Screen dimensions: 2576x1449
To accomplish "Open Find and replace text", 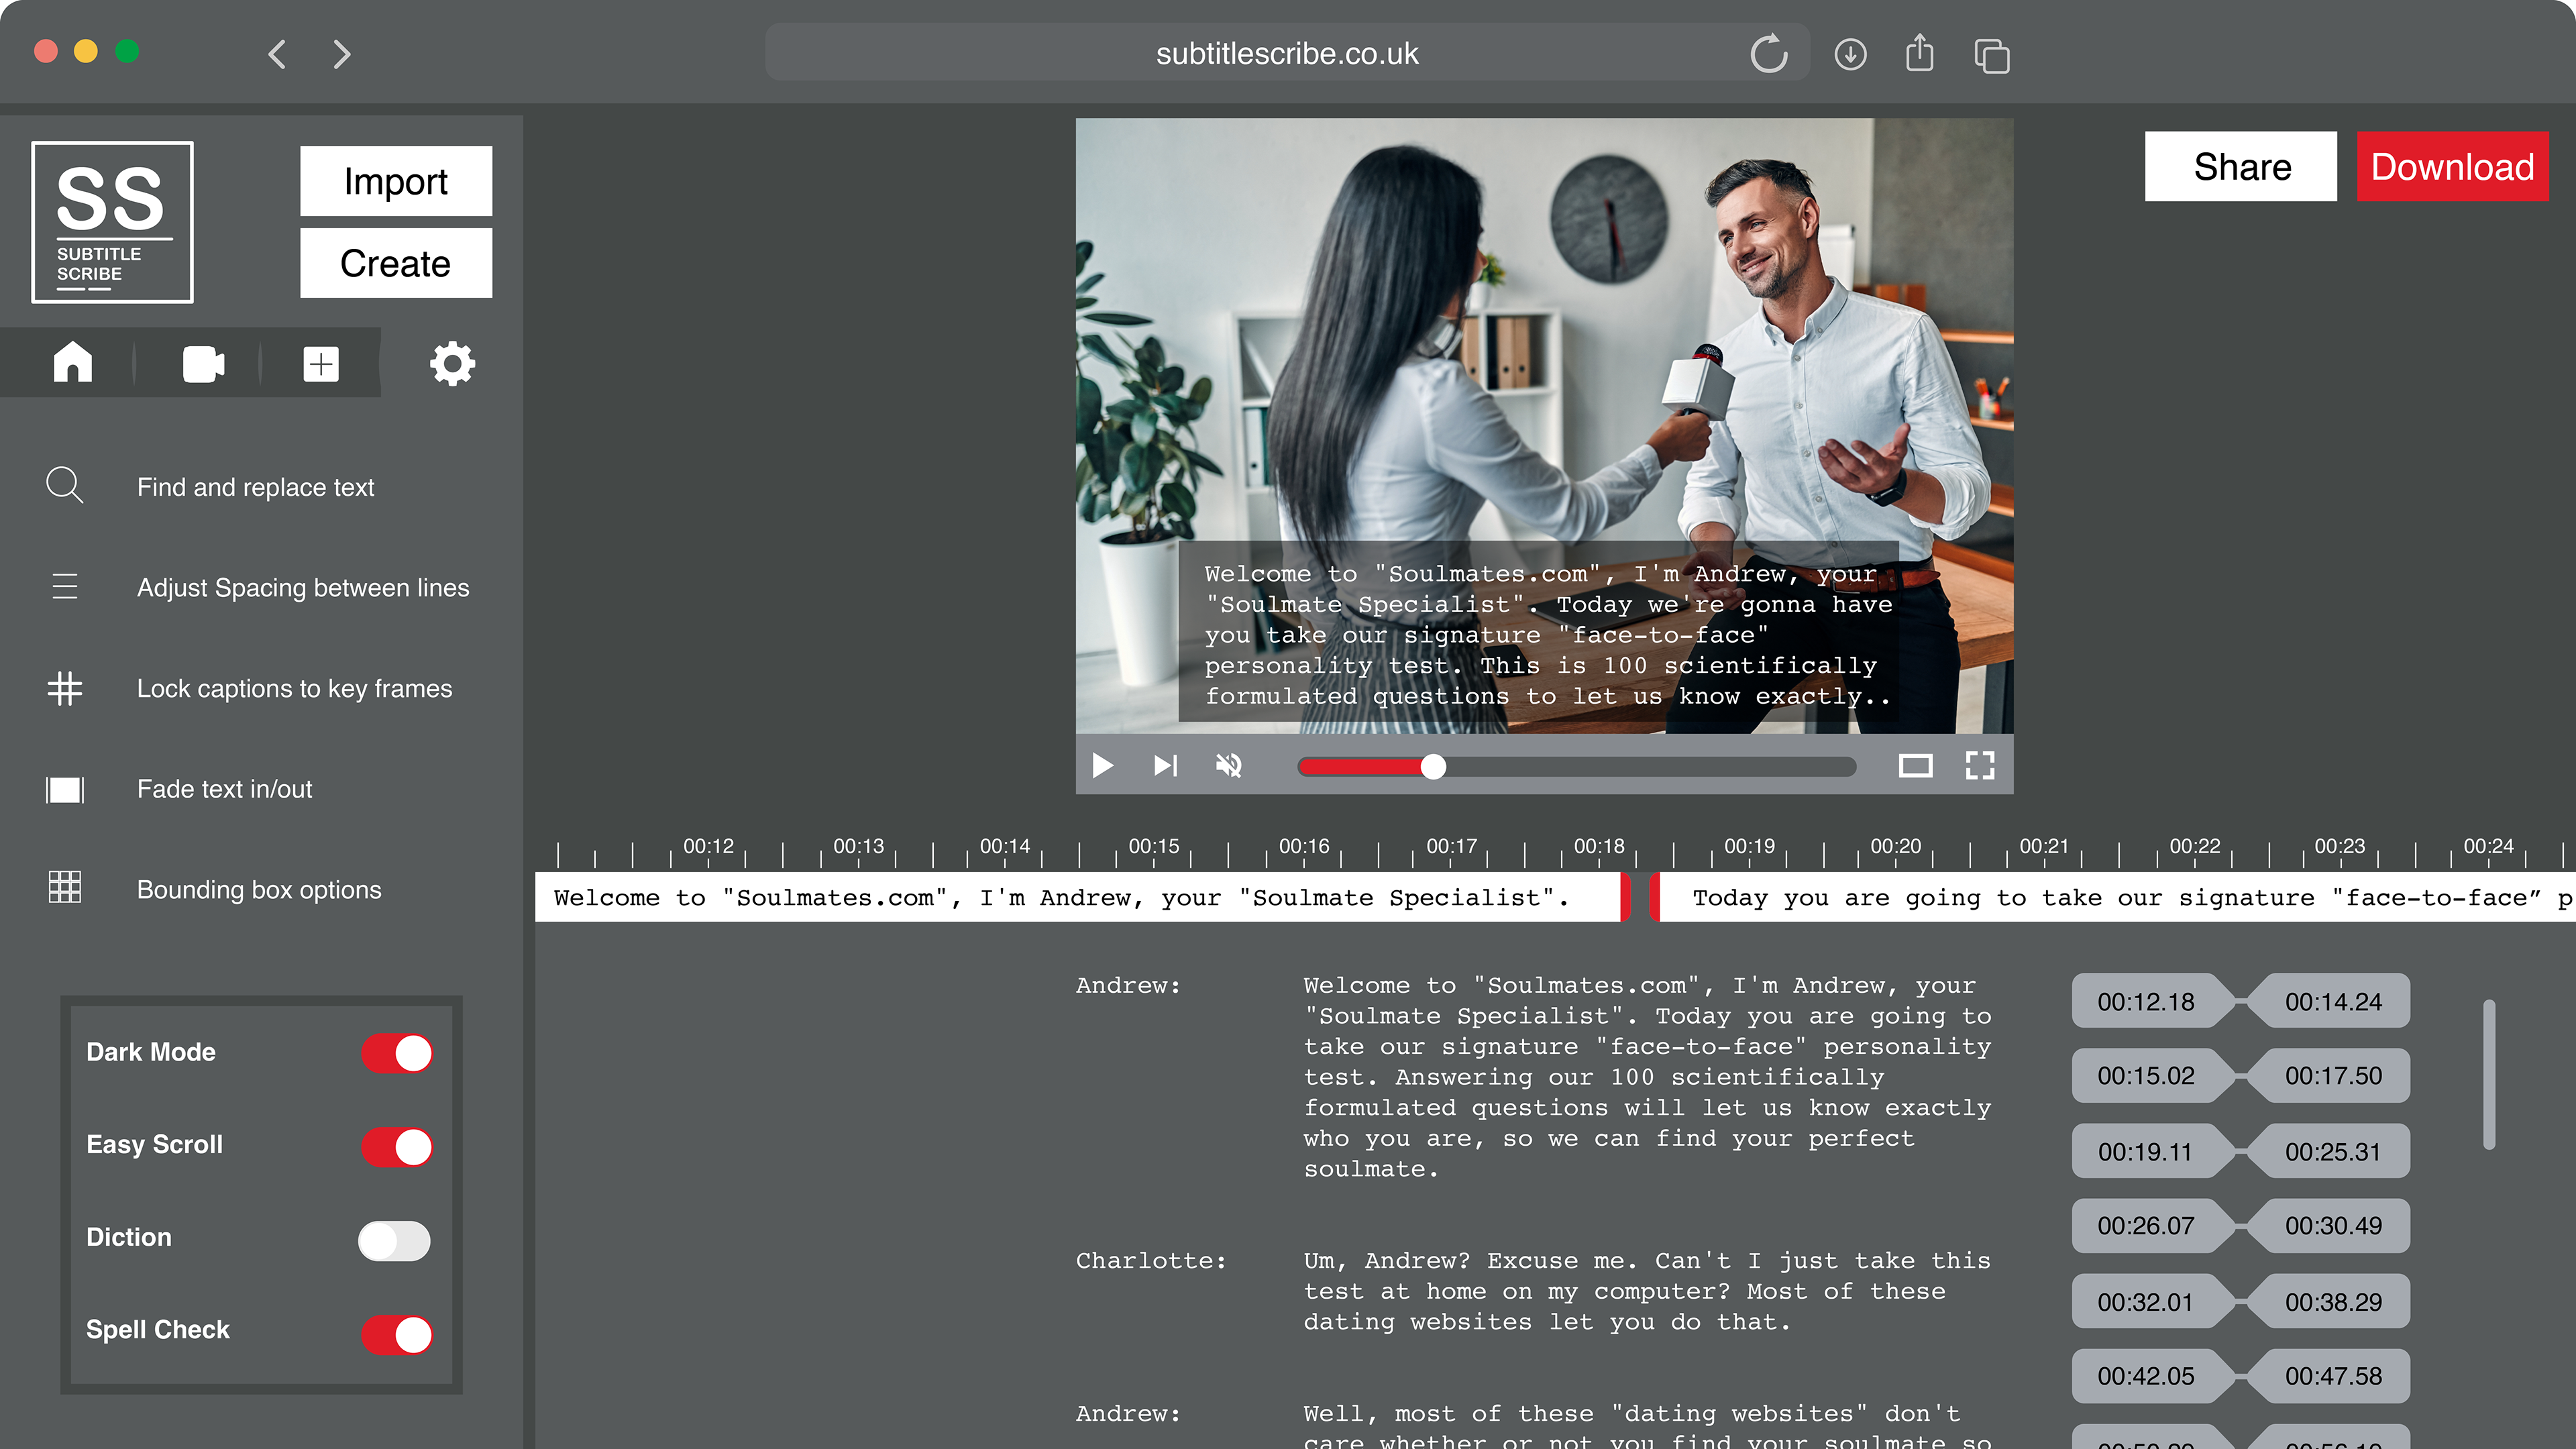I will coord(255,487).
